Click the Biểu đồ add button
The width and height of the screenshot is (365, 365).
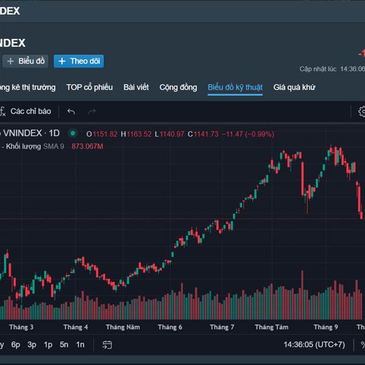pos(26,61)
